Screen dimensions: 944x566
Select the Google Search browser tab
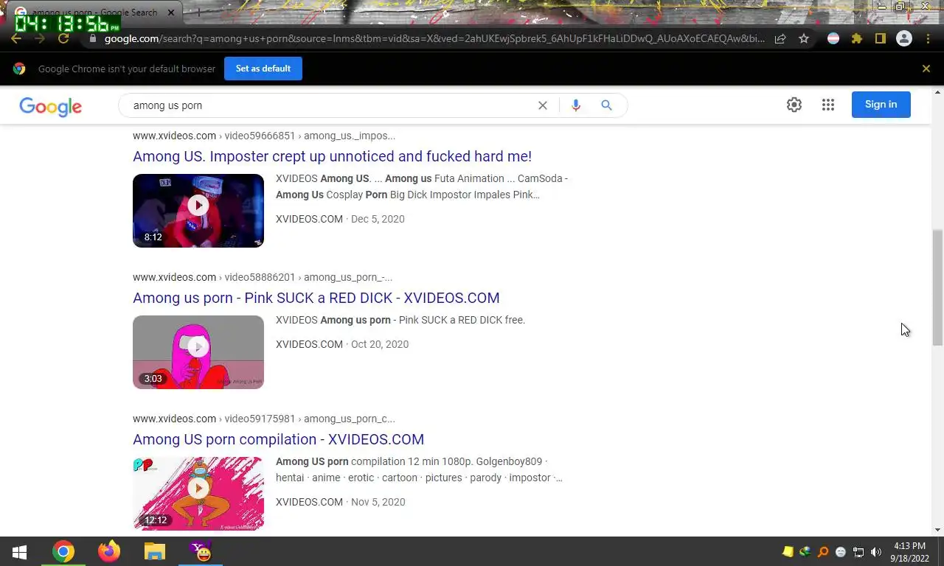coord(94,13)
